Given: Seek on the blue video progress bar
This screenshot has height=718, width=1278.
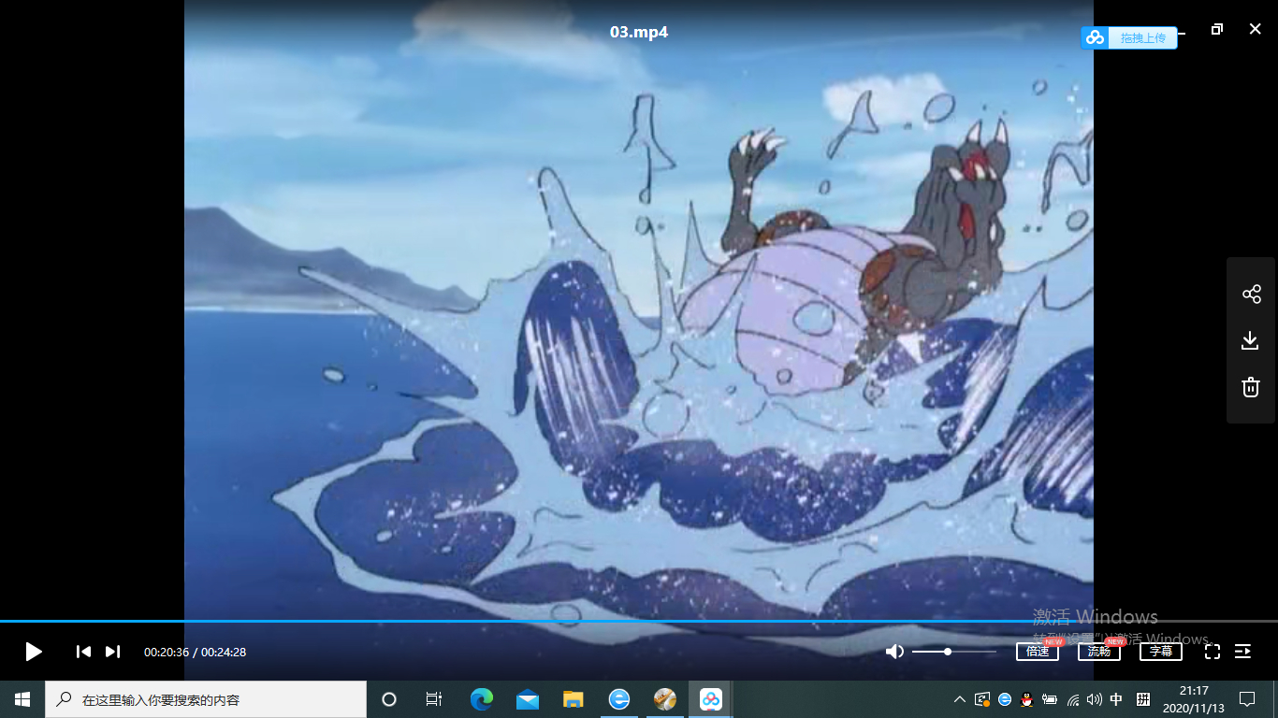Looking at the screenshot, I should pos(639,621).
